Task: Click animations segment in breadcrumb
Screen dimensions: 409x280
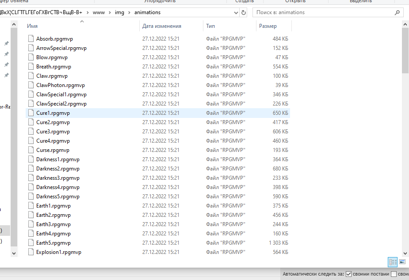Action: [147, 12]
